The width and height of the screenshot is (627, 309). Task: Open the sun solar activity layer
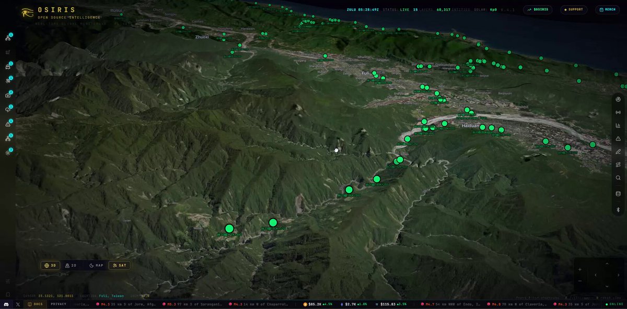click(8, 153)
